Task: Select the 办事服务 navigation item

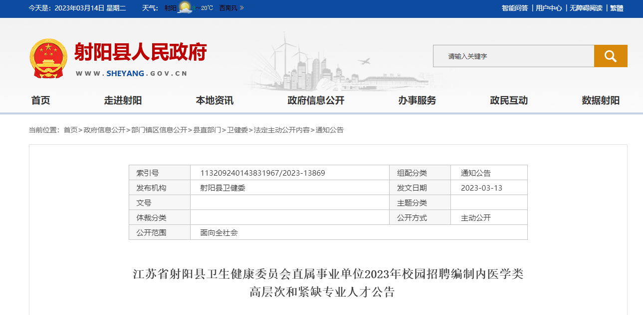Action: pyautogui.click(x=417, y=101)
